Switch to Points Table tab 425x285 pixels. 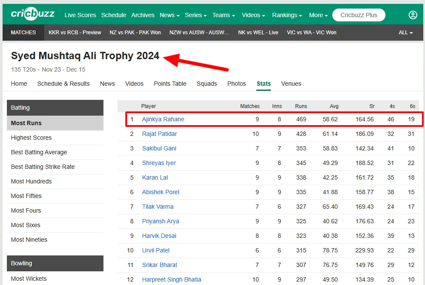pos(170,84)
